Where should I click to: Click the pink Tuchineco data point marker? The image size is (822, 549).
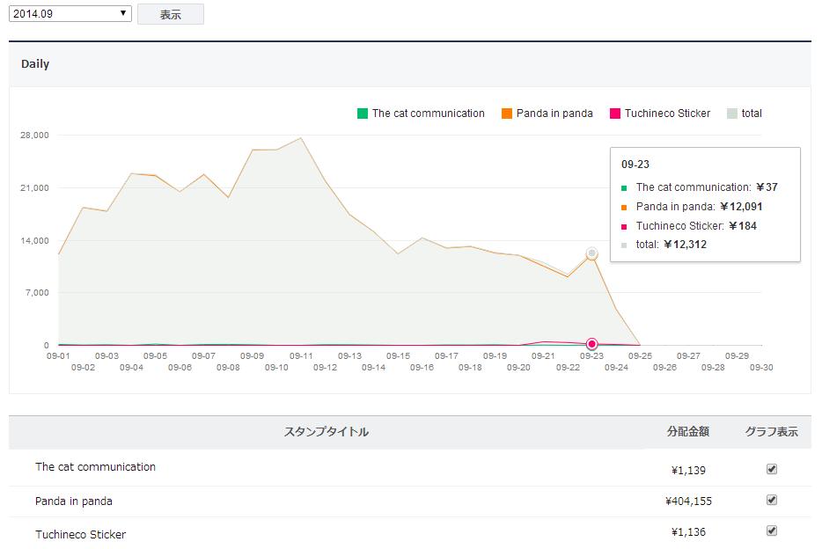(592, 344)
